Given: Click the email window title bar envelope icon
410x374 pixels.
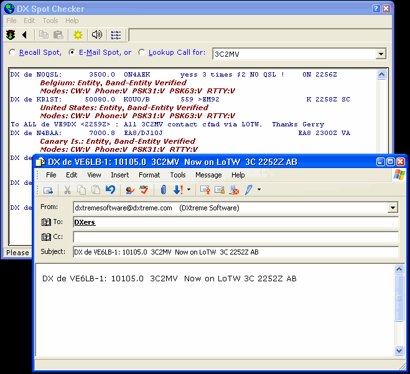Looking at the screenshot, I should [40, 162].
